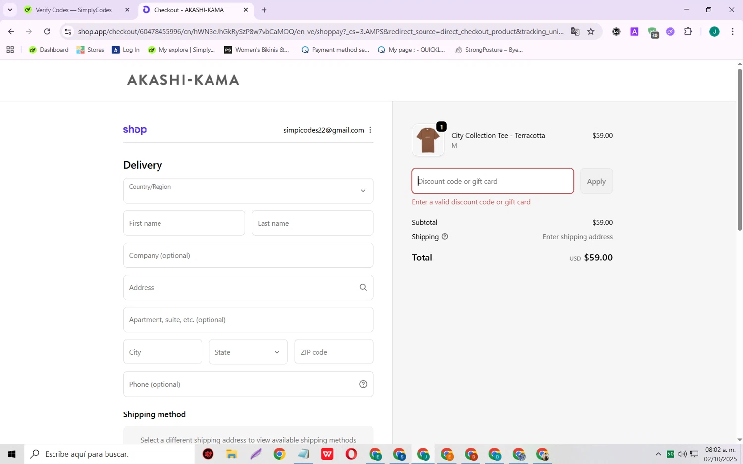Open the State dropdown

pyautogui.click(x=248, y=352)
